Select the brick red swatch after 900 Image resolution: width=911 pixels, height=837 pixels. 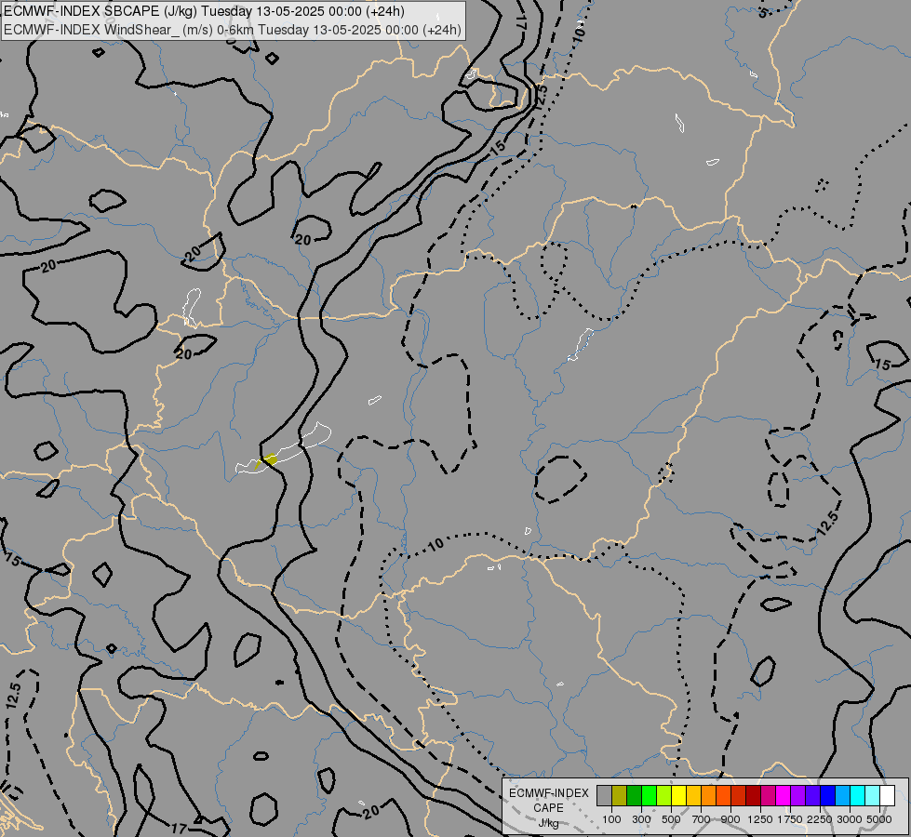pos(739,796)
